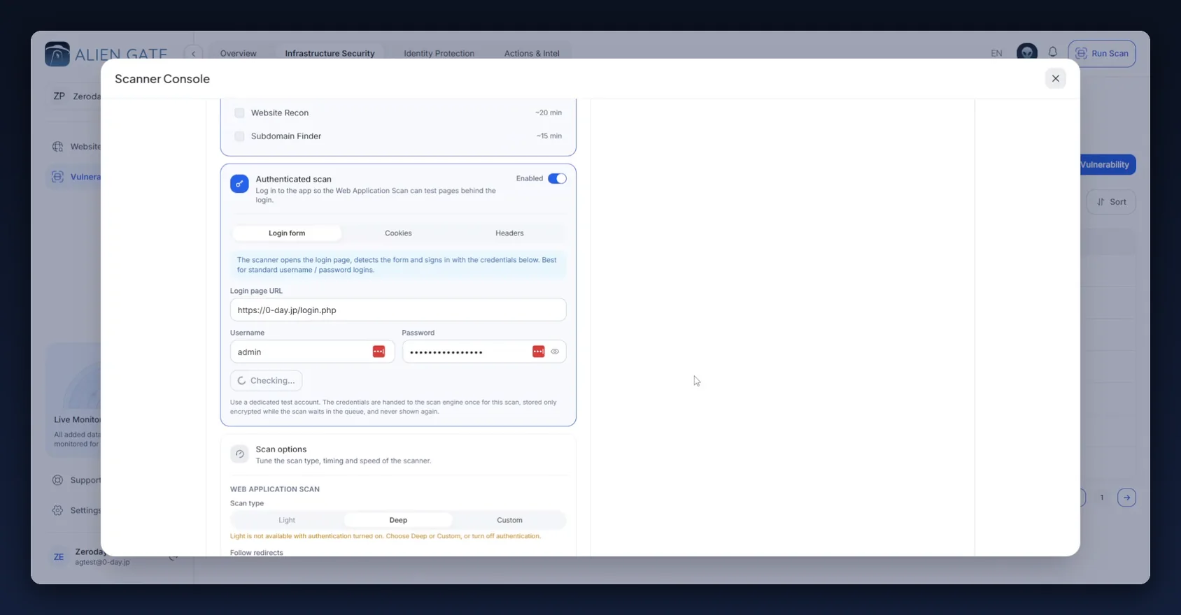The image size is (1181, 615).
Task: Collapse the sidebar with the chevron button
Action: coord(193,53)
